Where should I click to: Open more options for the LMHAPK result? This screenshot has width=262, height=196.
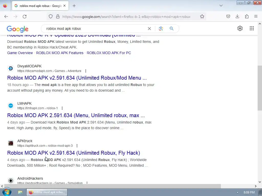(62, 108)
